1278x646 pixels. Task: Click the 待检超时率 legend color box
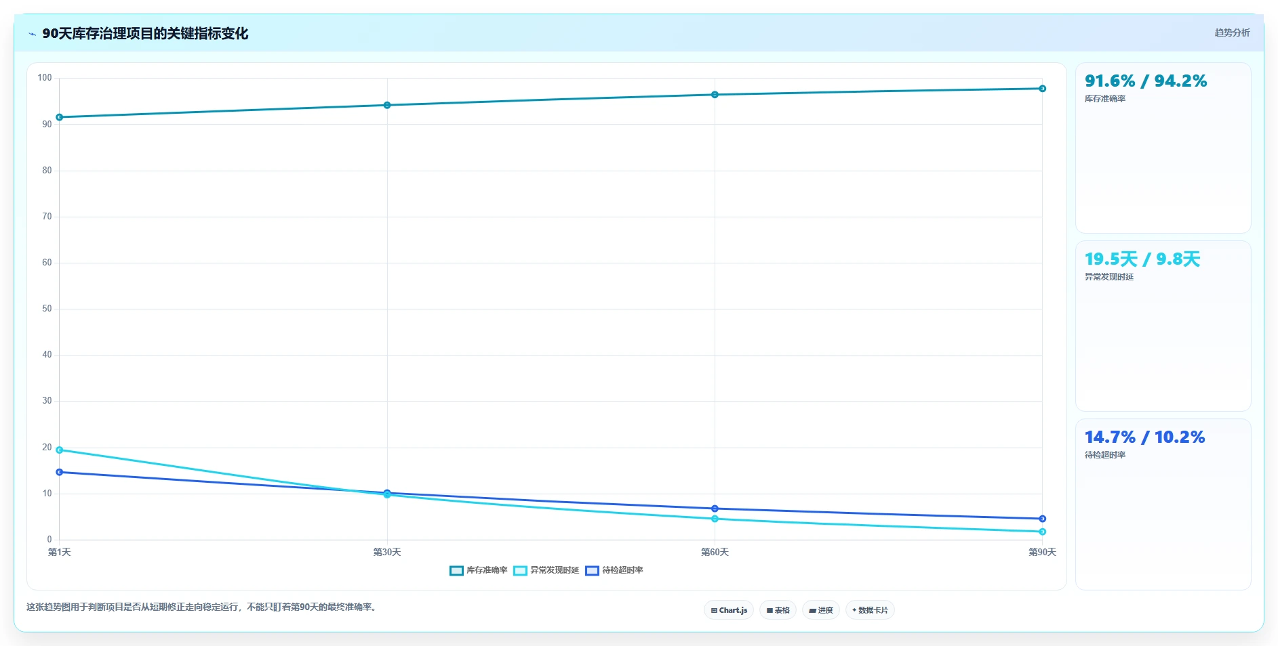pos(592,570)
